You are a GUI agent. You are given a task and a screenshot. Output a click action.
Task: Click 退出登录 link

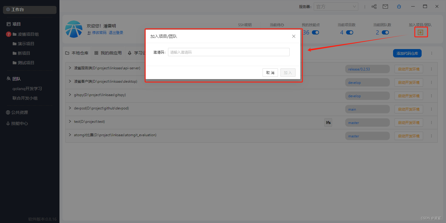(x=116, y=33)
